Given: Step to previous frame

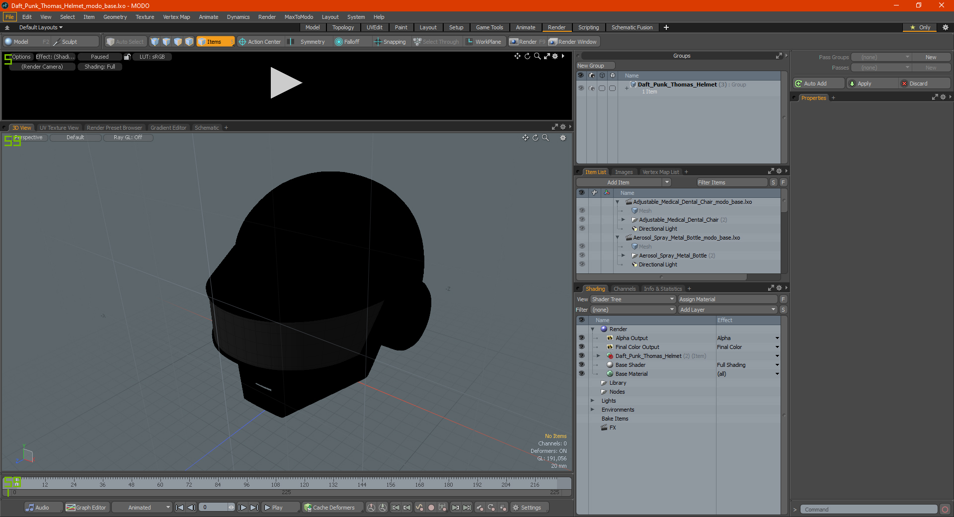Looking at the screenshot, I should tap(191, 508).
